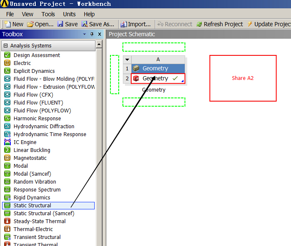The width and height of the screenshot is (291, 246).
Task: Click the New project button
Action: click(14, 24)
